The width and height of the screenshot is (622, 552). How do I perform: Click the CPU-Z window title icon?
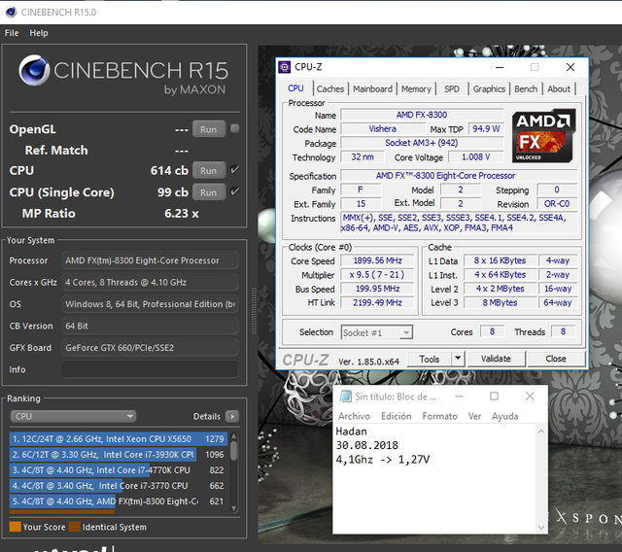click(x=284, y=67)
